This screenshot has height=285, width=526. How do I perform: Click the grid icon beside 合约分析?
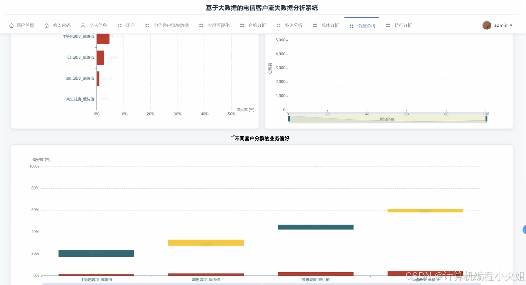tap(242, 25)
